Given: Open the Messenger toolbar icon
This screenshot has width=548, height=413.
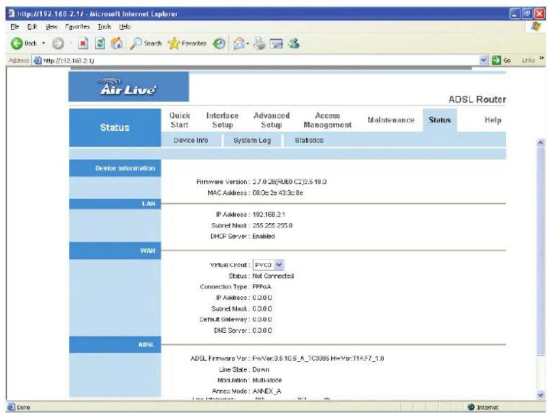Looking at the screenshot, I should click(x=294, y=44).
